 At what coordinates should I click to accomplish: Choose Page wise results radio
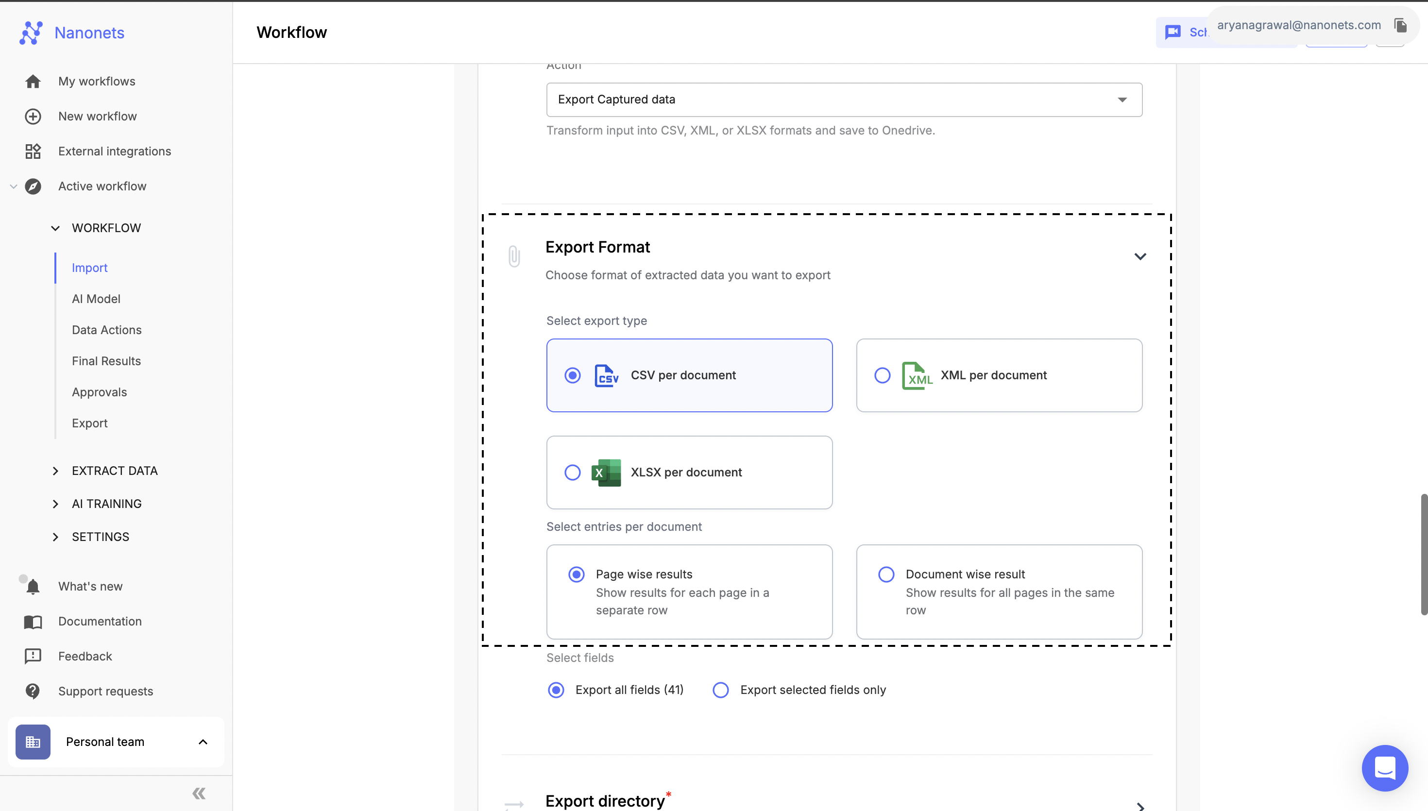click(x=577, y=574)
